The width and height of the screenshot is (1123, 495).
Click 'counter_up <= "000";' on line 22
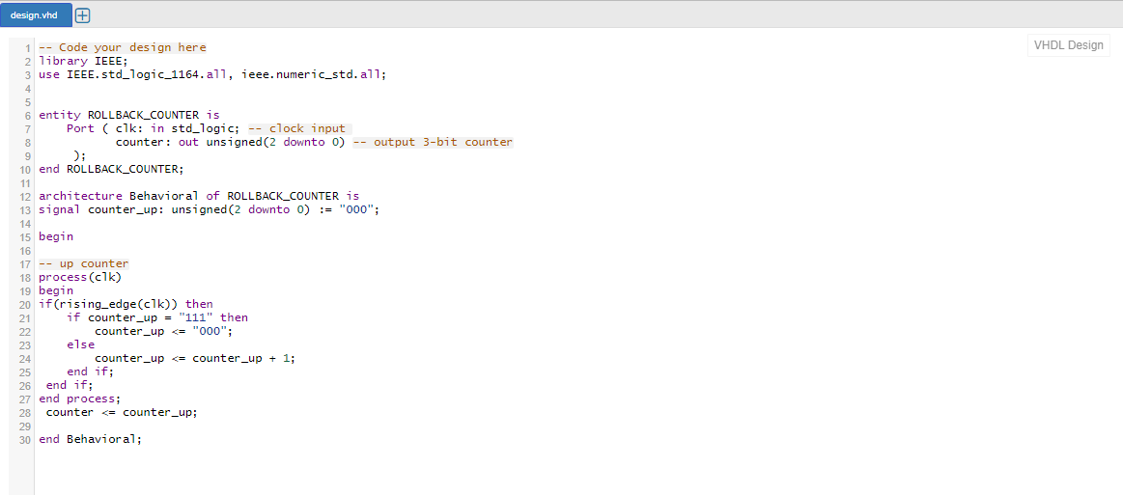164,331
